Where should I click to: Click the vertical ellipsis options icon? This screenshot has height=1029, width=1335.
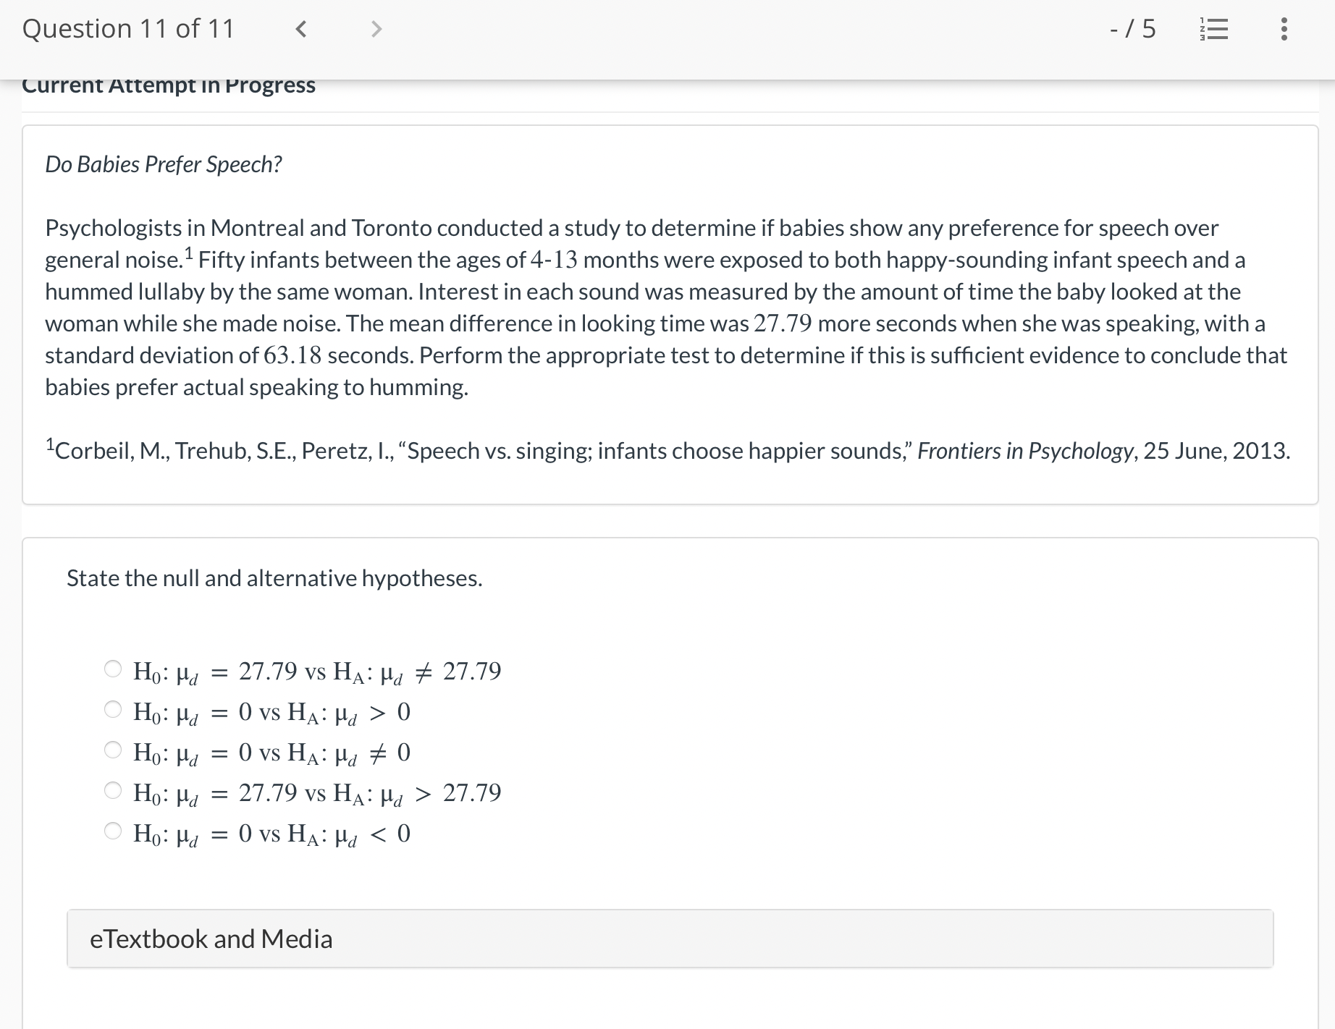coord(1283,29)
